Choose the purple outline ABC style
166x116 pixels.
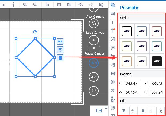tap(142, 46)
